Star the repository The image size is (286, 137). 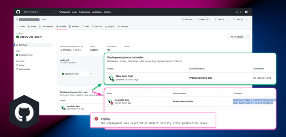pos(238,20)
